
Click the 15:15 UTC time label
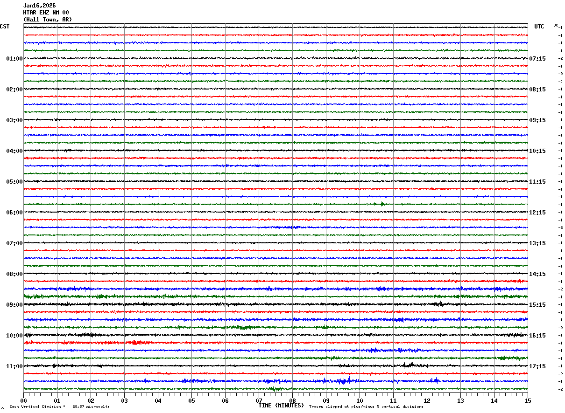(x=537, y=305)
